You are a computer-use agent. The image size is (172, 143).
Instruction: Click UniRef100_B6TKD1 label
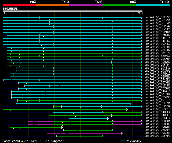[157, 83]
